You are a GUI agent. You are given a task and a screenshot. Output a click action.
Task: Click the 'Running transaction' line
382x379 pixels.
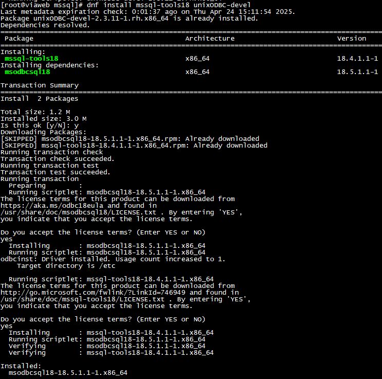[40, 179]
